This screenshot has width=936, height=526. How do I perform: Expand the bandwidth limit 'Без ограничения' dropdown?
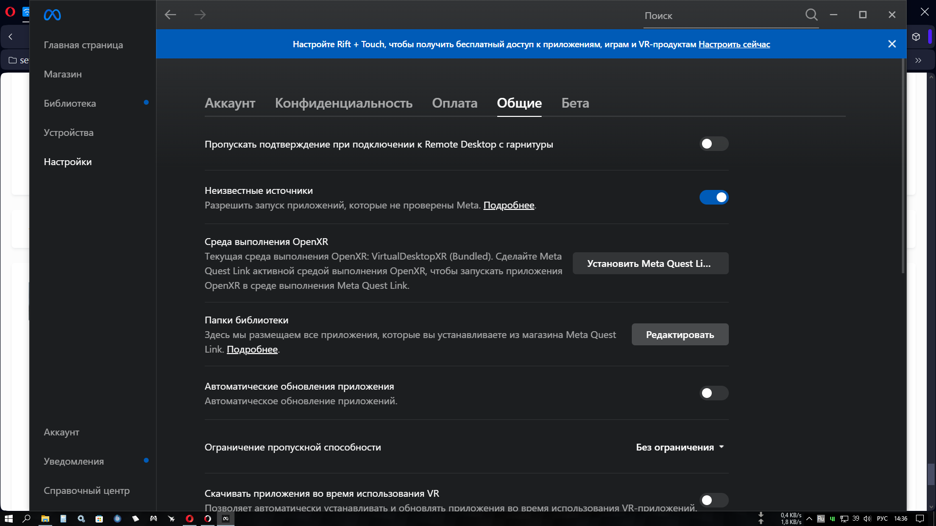tap(680, 447)
